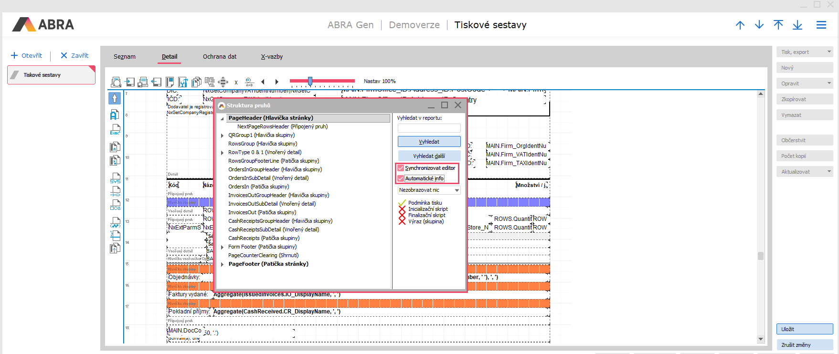Viewport: 839px width, 354px height.
Task: Open the hamburger menu in the header
Action: pyautogui.click(x=821, y=25)
